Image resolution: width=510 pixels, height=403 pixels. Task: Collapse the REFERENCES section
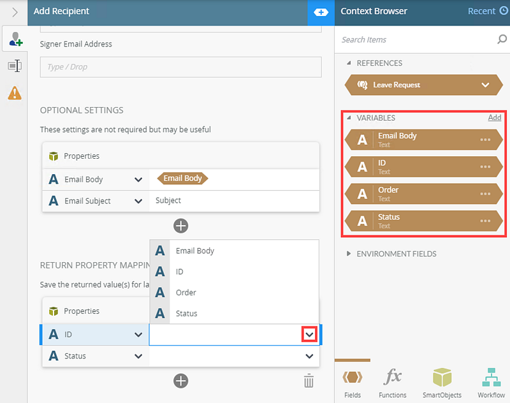pyautogui.click(x=349, y=63)
